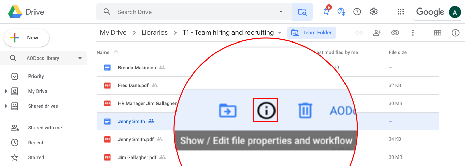Toggle the Name sort direction arrow
Screen dimensions: 465x166
tap(116, 52)
